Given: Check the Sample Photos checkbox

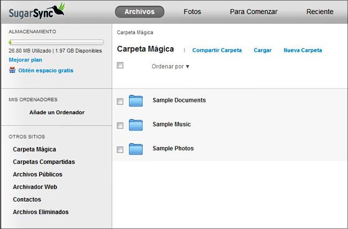Looking at the screenshot, I should [120, 150].
